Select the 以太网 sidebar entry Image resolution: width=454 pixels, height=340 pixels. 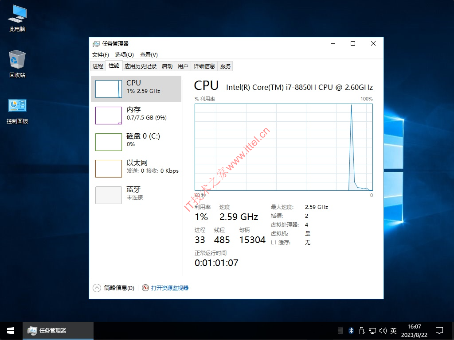[136, 169]
